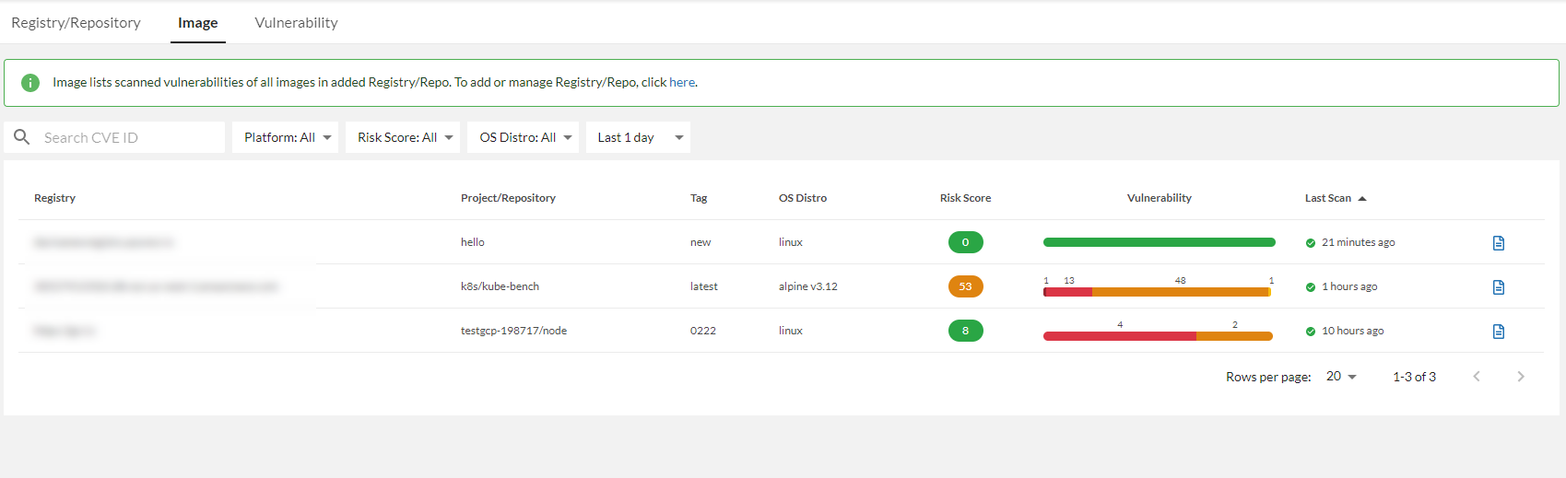Switch to Registry/Repository tab

pos(76,23)
